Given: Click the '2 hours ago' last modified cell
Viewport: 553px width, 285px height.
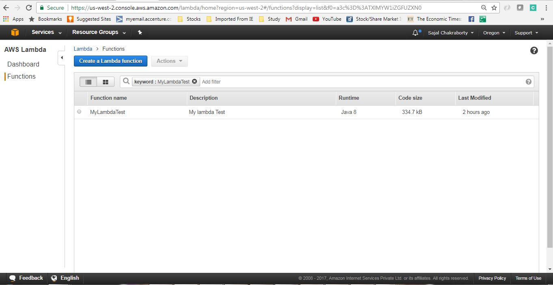Looking at the screenshot, I should (476, 112).
